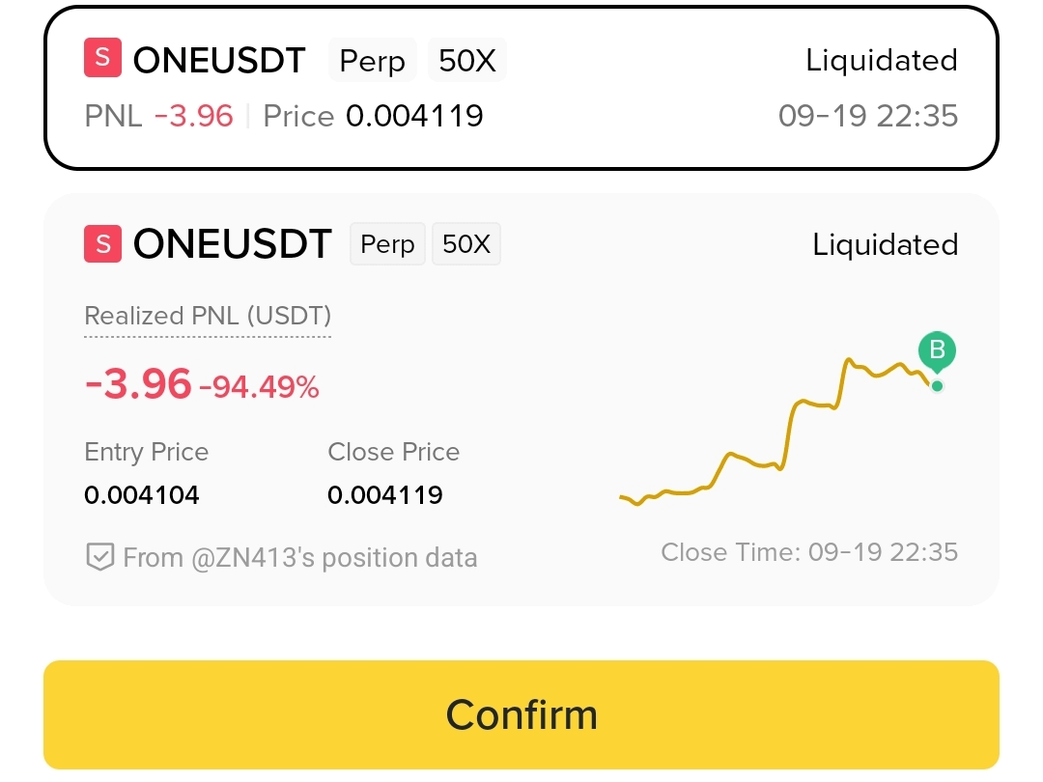Click the verified shield icon beside position data
Image resolution: width=1043 pixels, height=782 pixels.
click(99, 557)
